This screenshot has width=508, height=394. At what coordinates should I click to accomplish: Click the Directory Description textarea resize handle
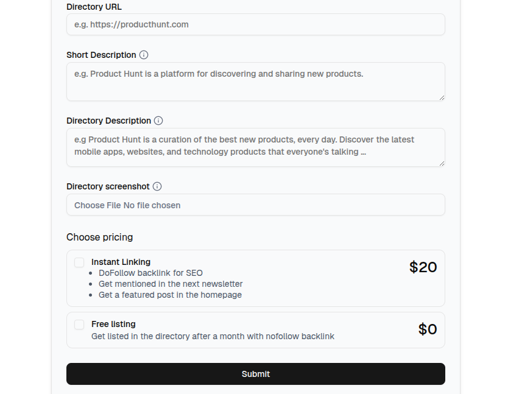coord(442,163)
